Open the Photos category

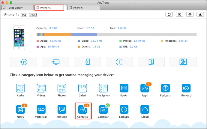[x=62, y=88]
